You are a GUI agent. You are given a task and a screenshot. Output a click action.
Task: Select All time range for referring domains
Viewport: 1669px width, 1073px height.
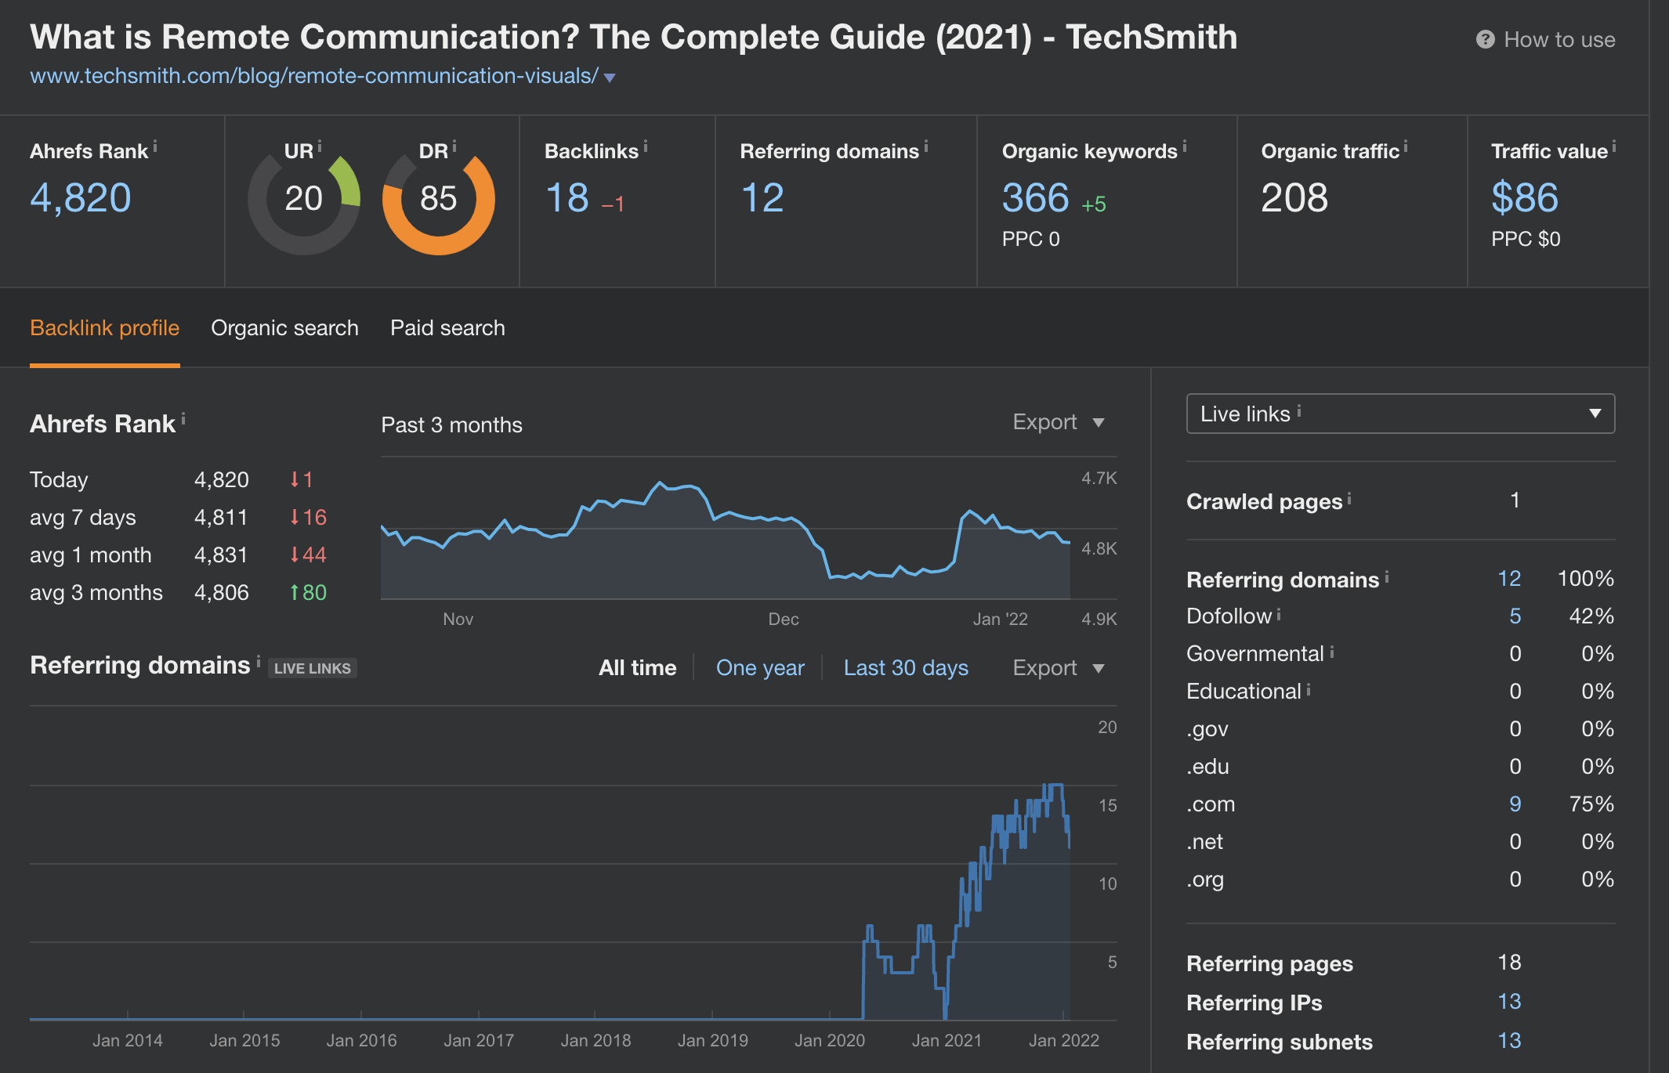tap(637, 668)
